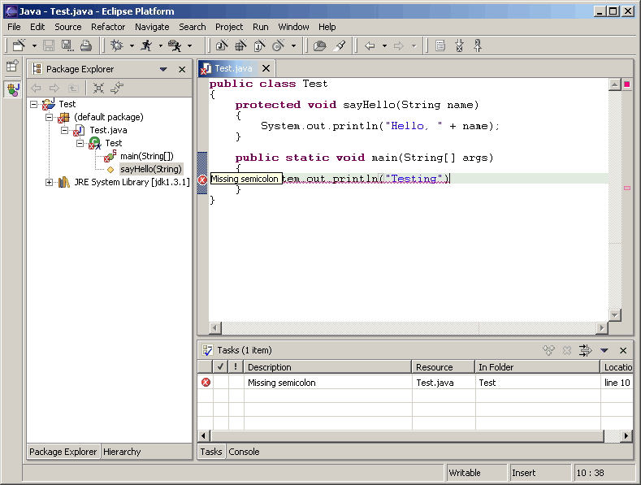This screenshot has width=641, height=485.
Task: Expand the JRE System Library node
Action: [50, 182]
